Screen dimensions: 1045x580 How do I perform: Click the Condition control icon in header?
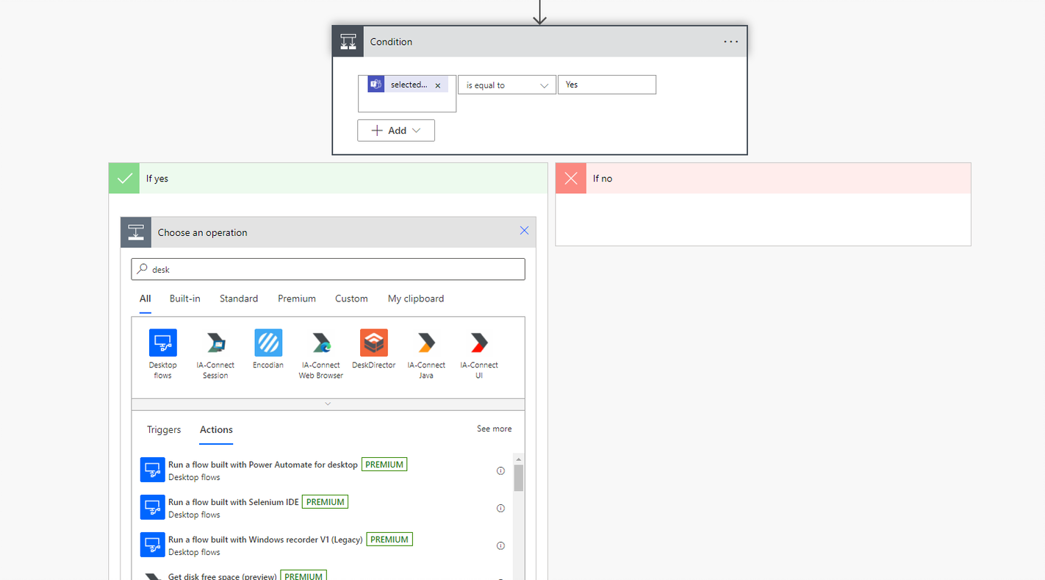[x=348, y=42]
